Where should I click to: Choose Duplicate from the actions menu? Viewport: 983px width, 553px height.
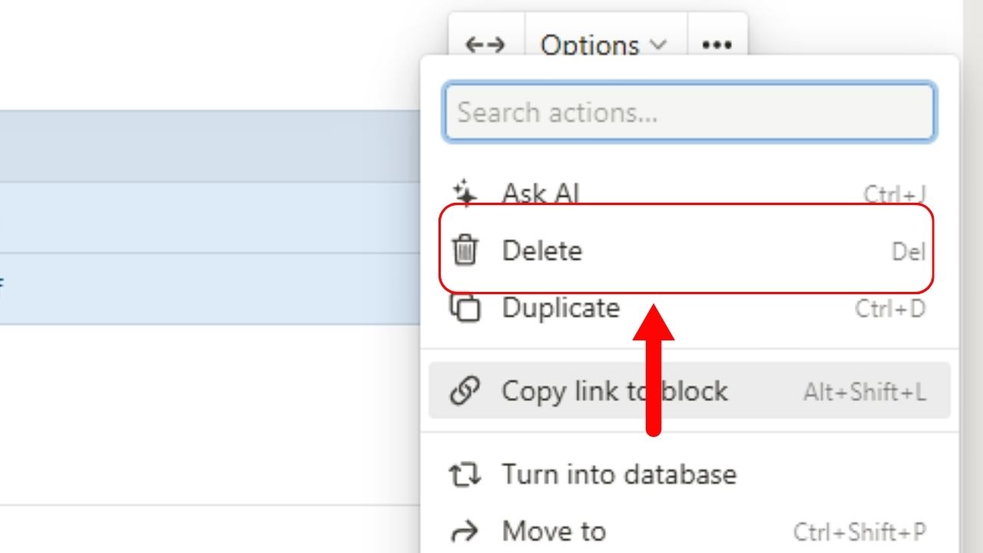tap(561, 307)
